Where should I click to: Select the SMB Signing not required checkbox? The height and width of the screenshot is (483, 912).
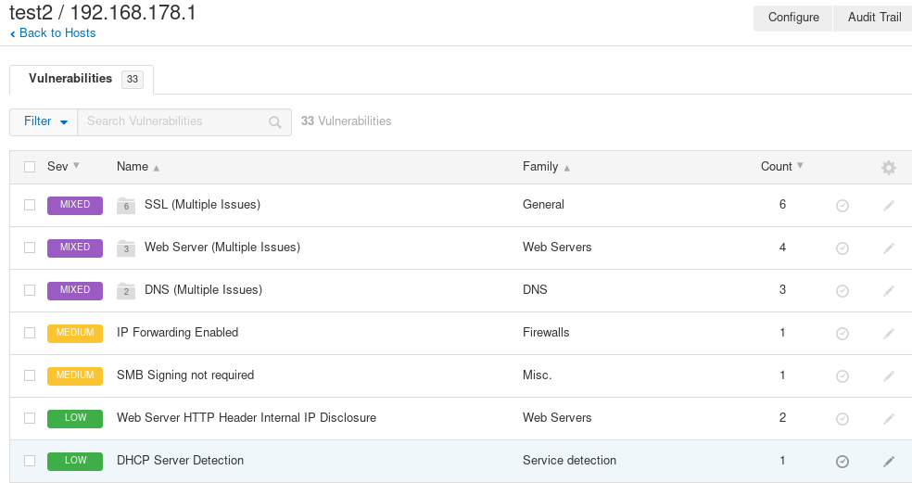pos(30,375)
